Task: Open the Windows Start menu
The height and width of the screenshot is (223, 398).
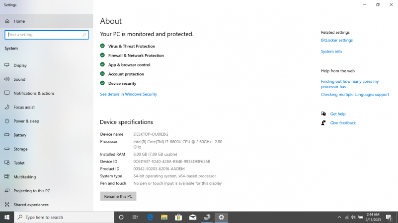Action: [7, 217]
